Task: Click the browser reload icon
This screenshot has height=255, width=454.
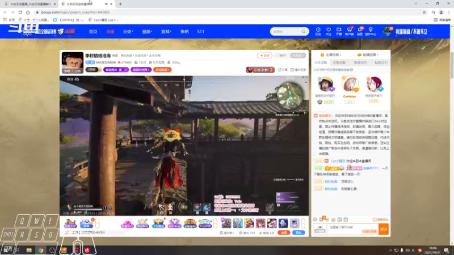Action: (20, 12)
